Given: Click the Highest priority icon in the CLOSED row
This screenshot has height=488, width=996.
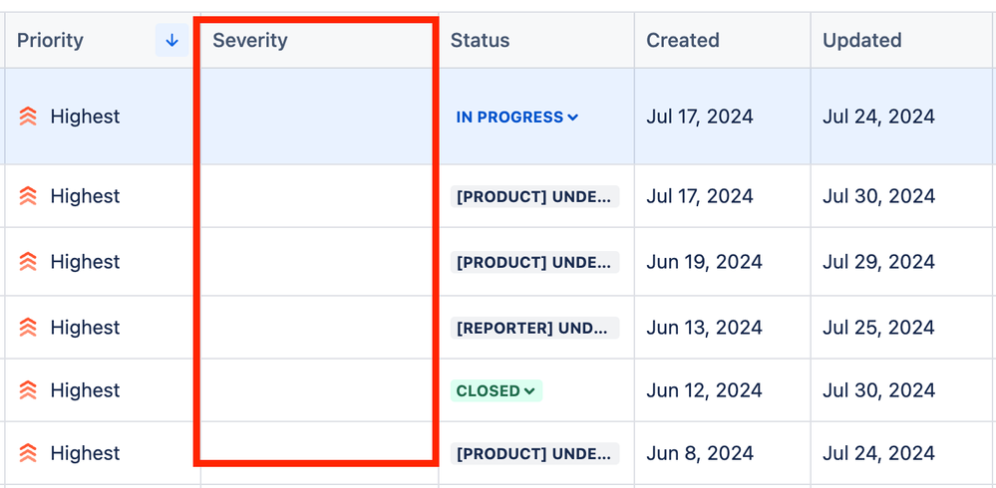Looking at the screenshot, I should coord(28,390).
